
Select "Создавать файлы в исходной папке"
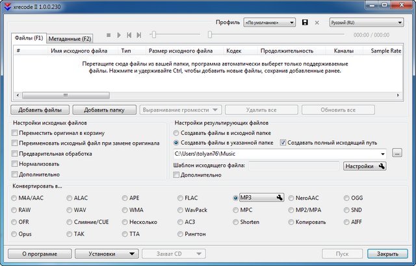(x=177, y=132)
